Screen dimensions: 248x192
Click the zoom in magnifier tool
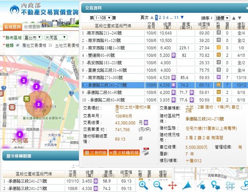[x=143, y=185]
